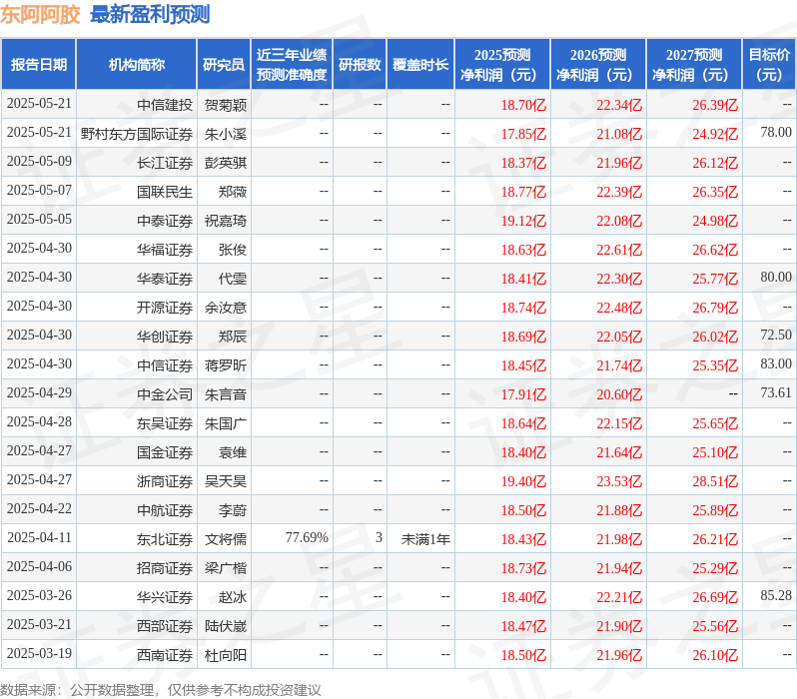Click 2025 forecast value 19.40亿
The height and width of the screenshot is (699, 797).
click(x=523, y=482)
